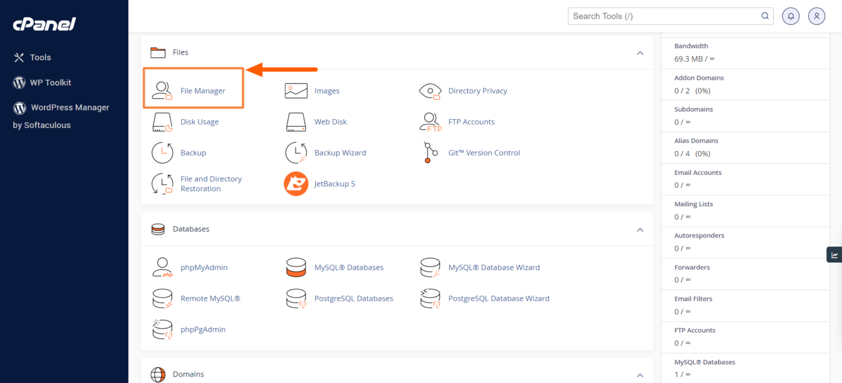Open the phpMyAdmin icon
Screen dimensions: 842x383
point(162,268)
